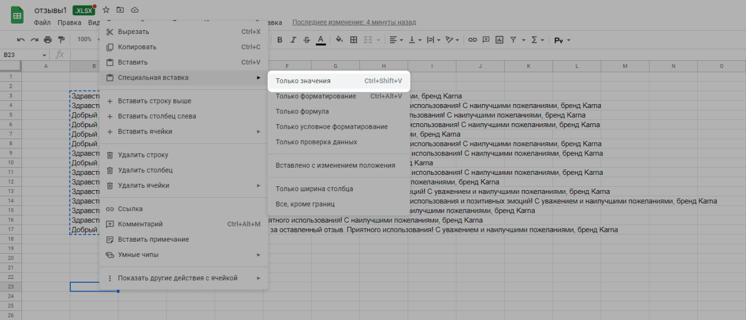Create a filter with the funnel icon
The width and height of the screenshot is (746, 320).
[513, 39]
